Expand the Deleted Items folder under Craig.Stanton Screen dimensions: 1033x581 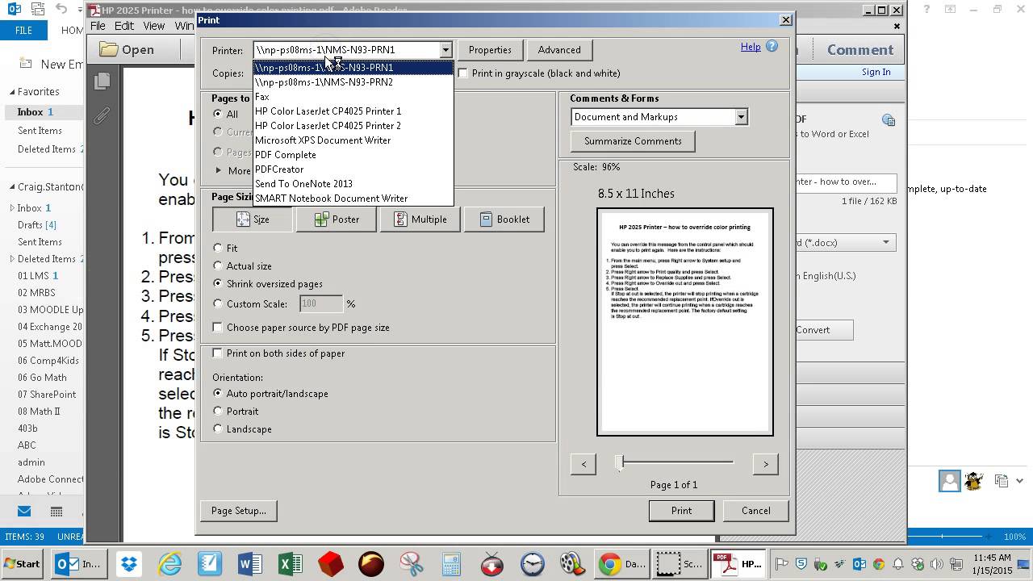(12, 258)
